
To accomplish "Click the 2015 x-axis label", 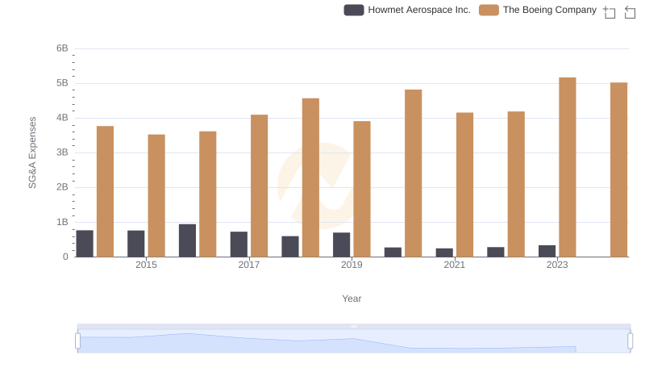I will (146, 265).
